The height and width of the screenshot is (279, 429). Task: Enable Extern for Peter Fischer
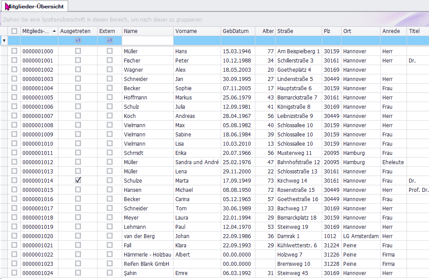[109, 60]
